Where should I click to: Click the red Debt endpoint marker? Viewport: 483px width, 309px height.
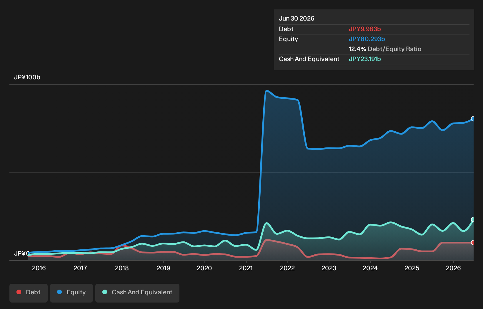click(x=473, y=243)
